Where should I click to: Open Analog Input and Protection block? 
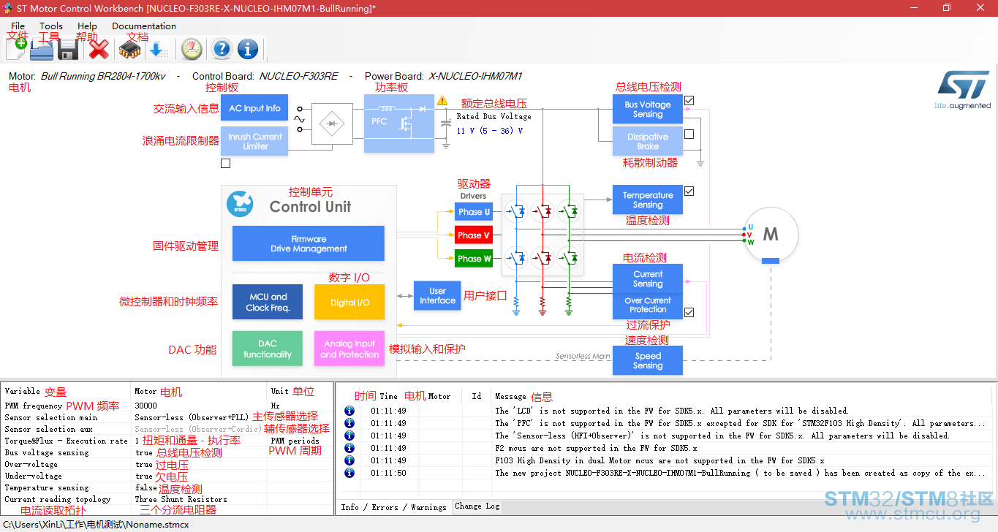pyautogui.click(x=349, y=349)
